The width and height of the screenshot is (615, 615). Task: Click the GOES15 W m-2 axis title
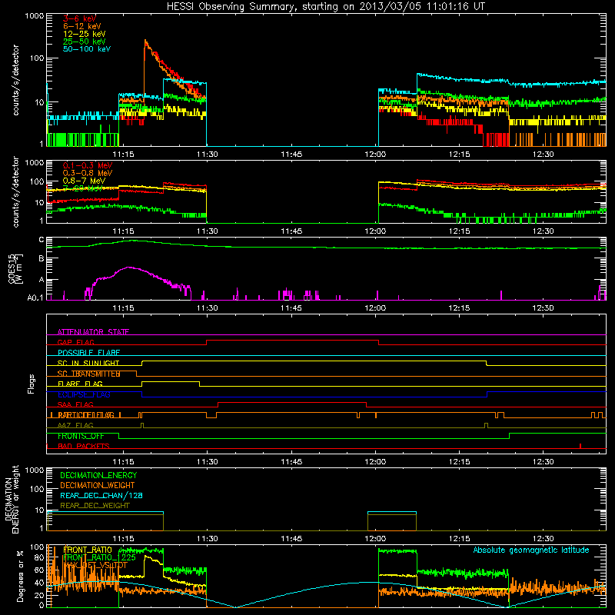point(15,268)
